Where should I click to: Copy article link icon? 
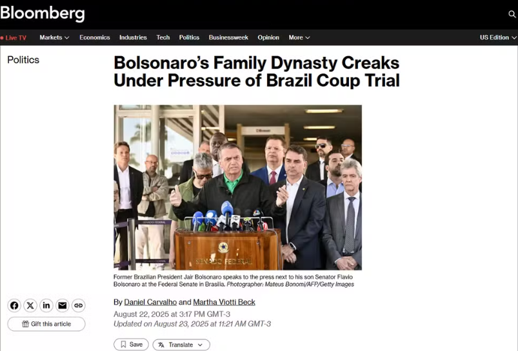point(78,305)
